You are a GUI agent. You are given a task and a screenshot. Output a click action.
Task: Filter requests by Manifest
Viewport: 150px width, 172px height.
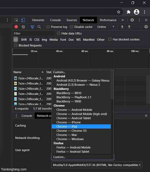pos(89,40)
